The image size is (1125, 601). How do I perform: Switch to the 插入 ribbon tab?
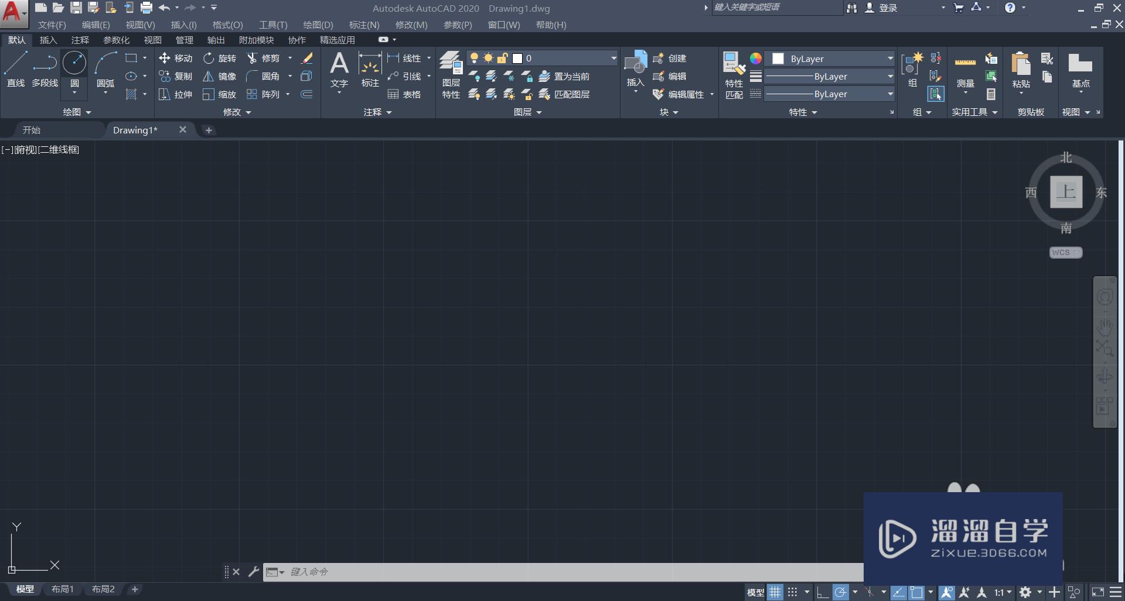[48, 40]
